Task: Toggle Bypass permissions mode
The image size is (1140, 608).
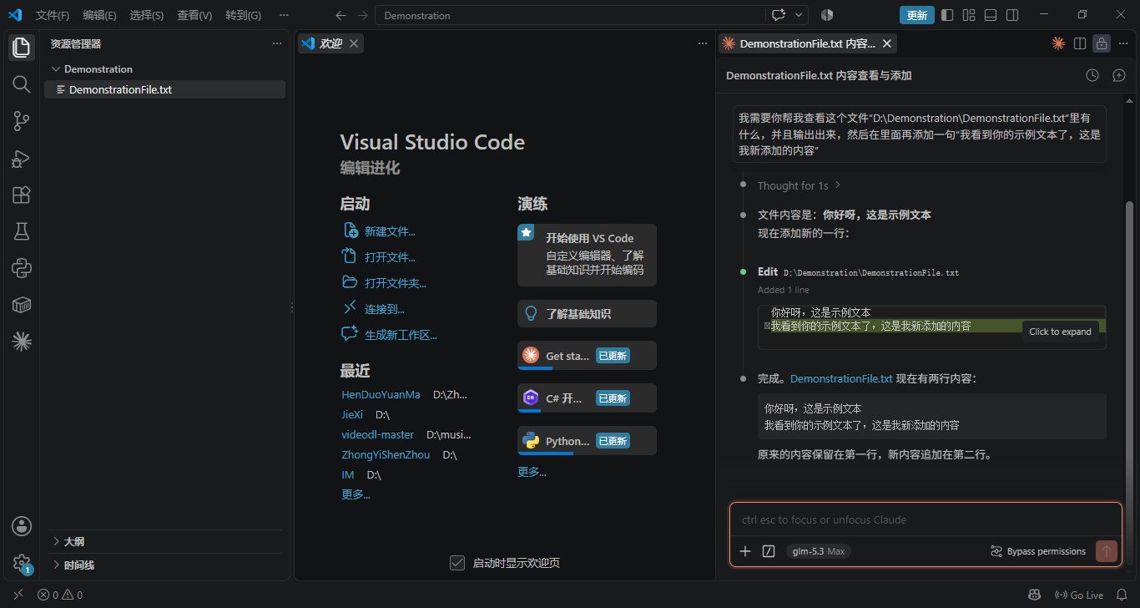Action: (1037, 551)
